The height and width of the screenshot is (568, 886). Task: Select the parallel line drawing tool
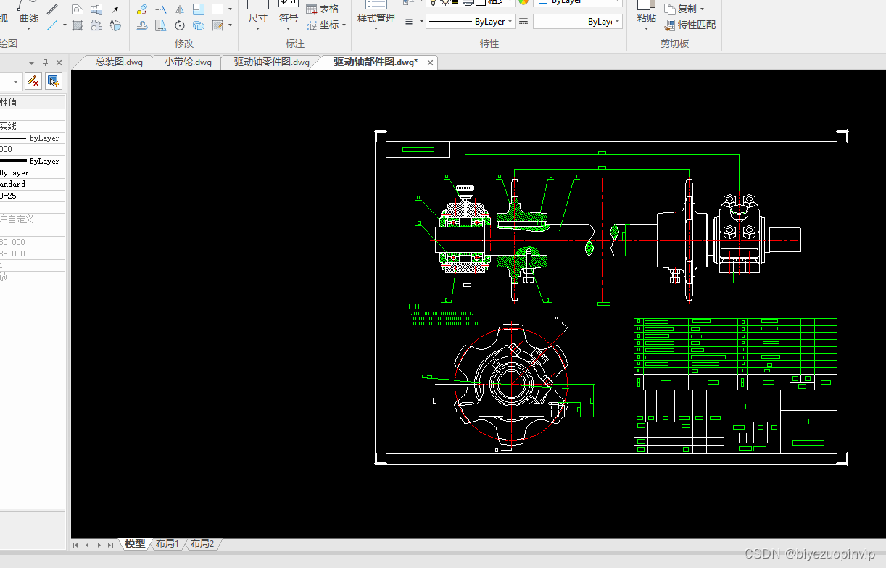click(52, 9)
